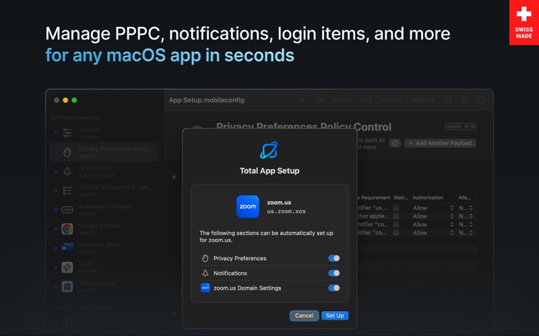Click the "us.zoom.xos" bundle identifier text
This screenshot has height=336, width=539.
[286, 211]
